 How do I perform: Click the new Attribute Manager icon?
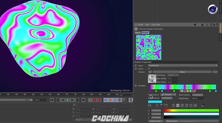pyautogui.click(x=217, y=25)
